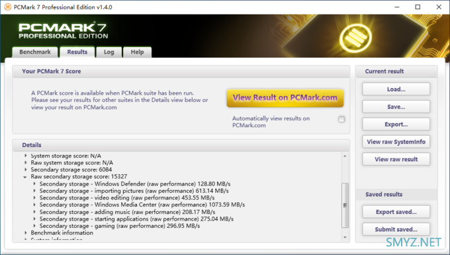
Task: Expand importing pictures raw performance row
Action: click(34, 191)
